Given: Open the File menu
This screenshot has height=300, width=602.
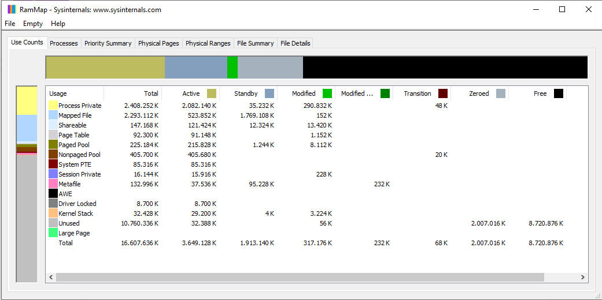Looking at the screenshot, I should (10, 24).
